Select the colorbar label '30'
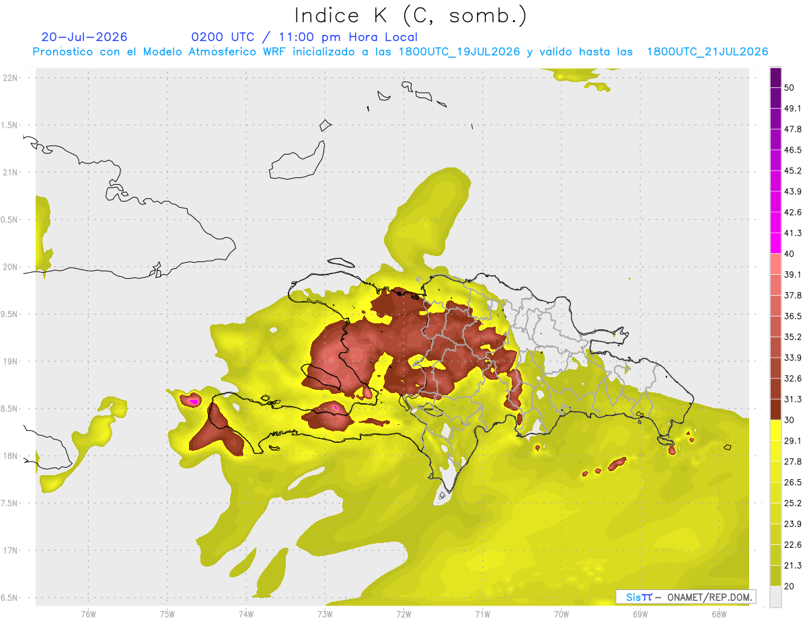Viewport: 807px width, 623px height. pos(790,420)
